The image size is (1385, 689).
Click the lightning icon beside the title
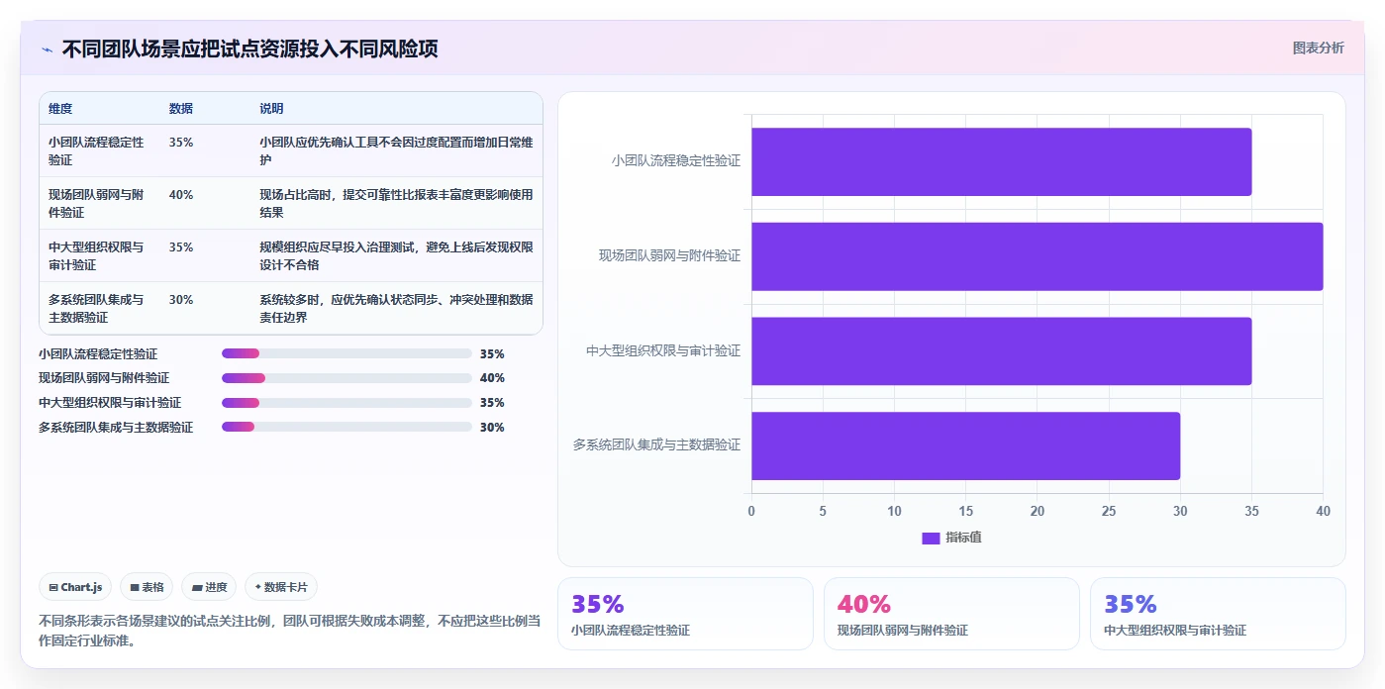coord(47,49)
